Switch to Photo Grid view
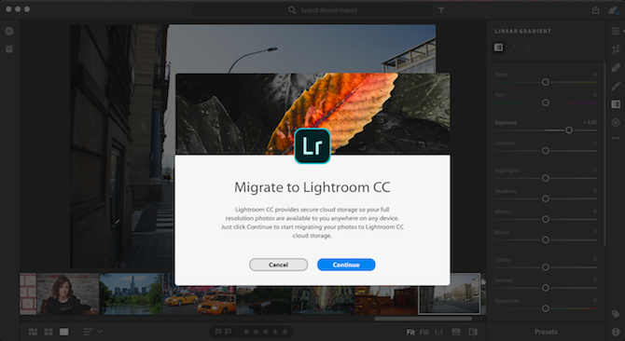This screenshot has height=341, width=625. click(x=33, y=332)
